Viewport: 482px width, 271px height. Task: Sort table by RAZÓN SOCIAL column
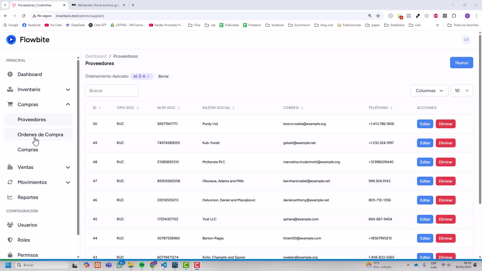(x=218, y=108)
